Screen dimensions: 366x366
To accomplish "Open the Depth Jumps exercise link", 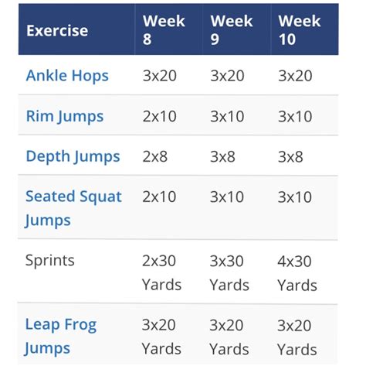I will tap(73, 156).
